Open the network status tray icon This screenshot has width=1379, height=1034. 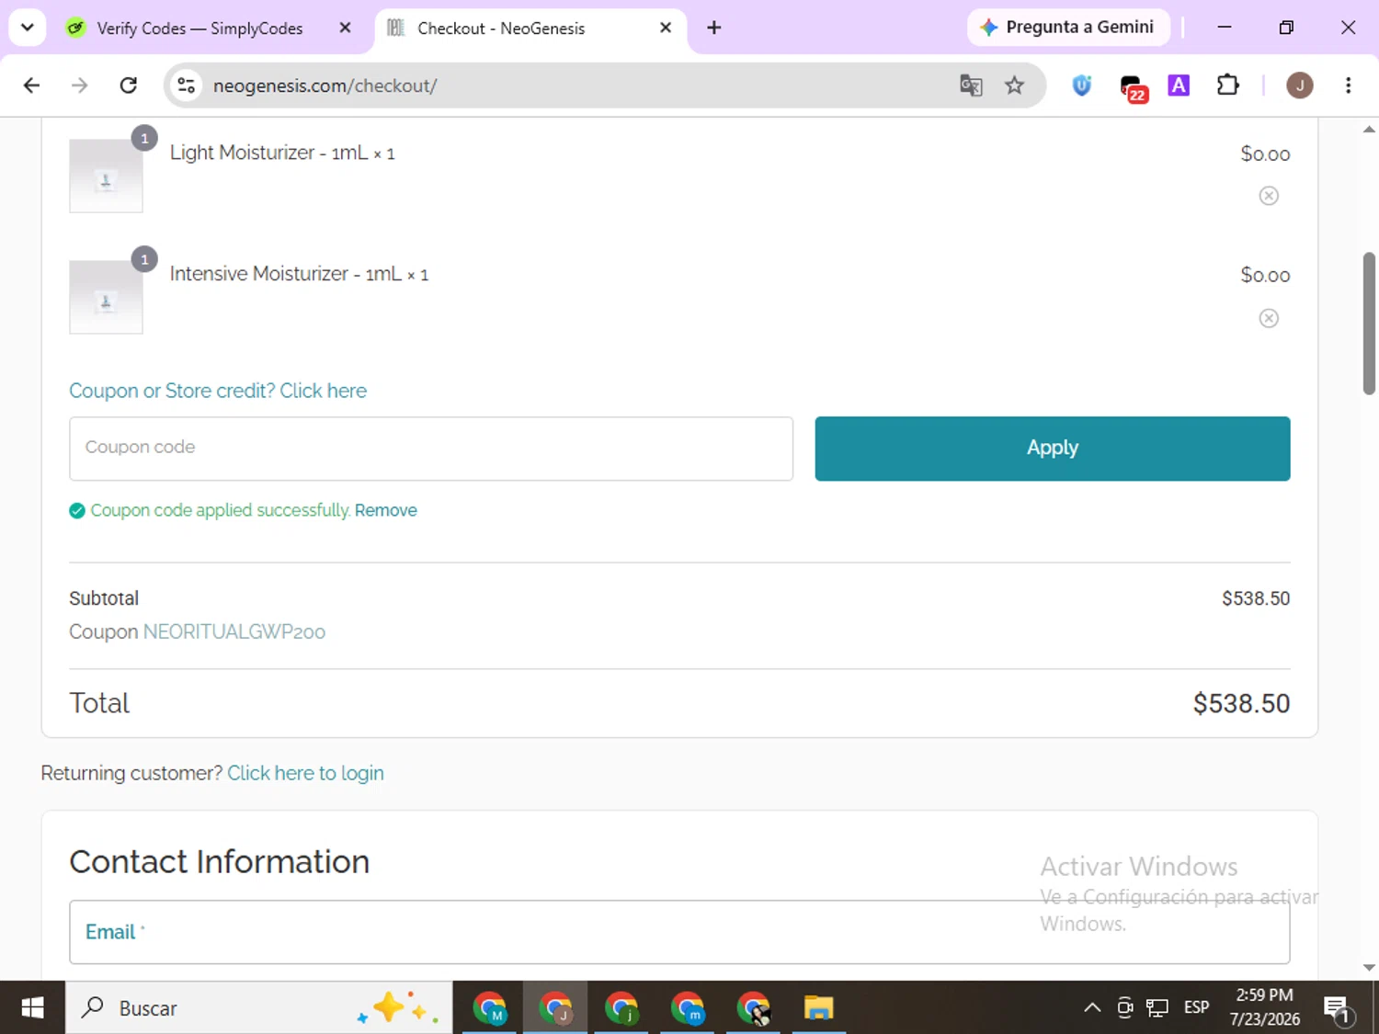[x=1157, y=1008]
